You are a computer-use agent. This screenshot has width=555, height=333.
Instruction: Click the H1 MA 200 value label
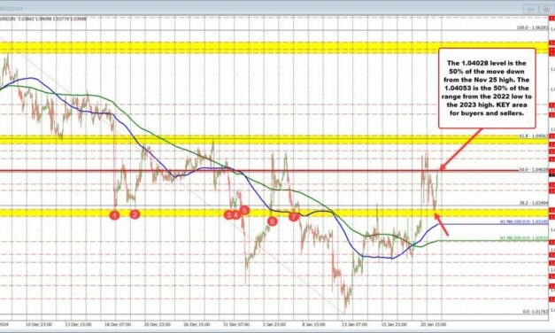524,238
